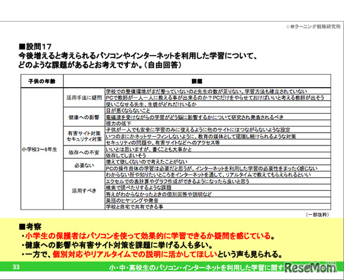This screenshot has height=280, width=344.
Task: Select the 活用すべき category cell
Action: point(84,190)
